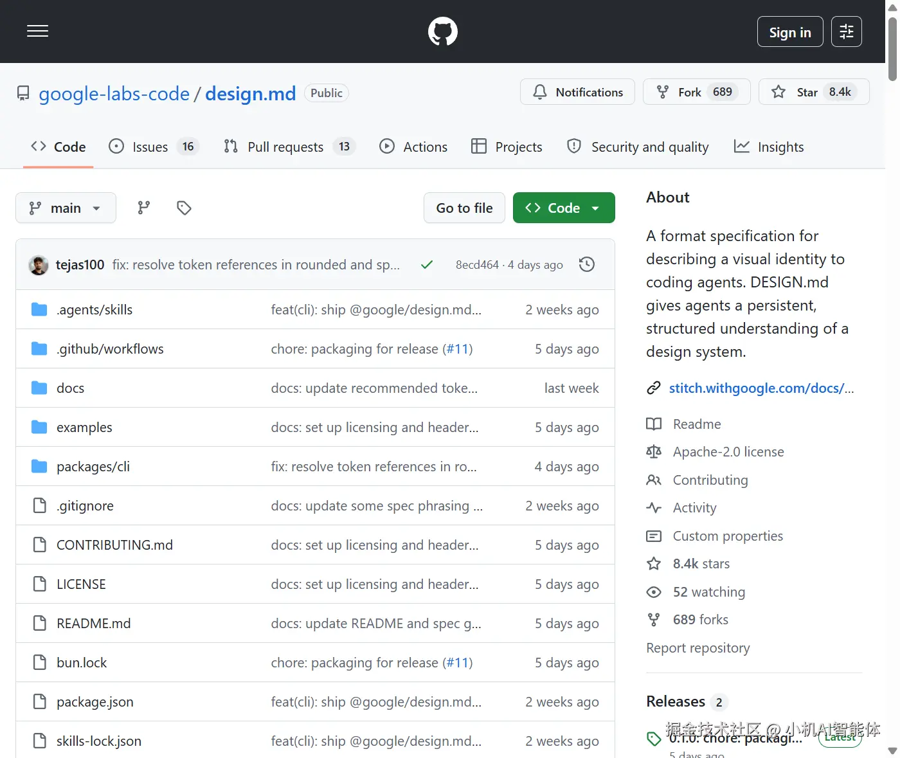
Task: Fork the repository
Action: point(696,92)
